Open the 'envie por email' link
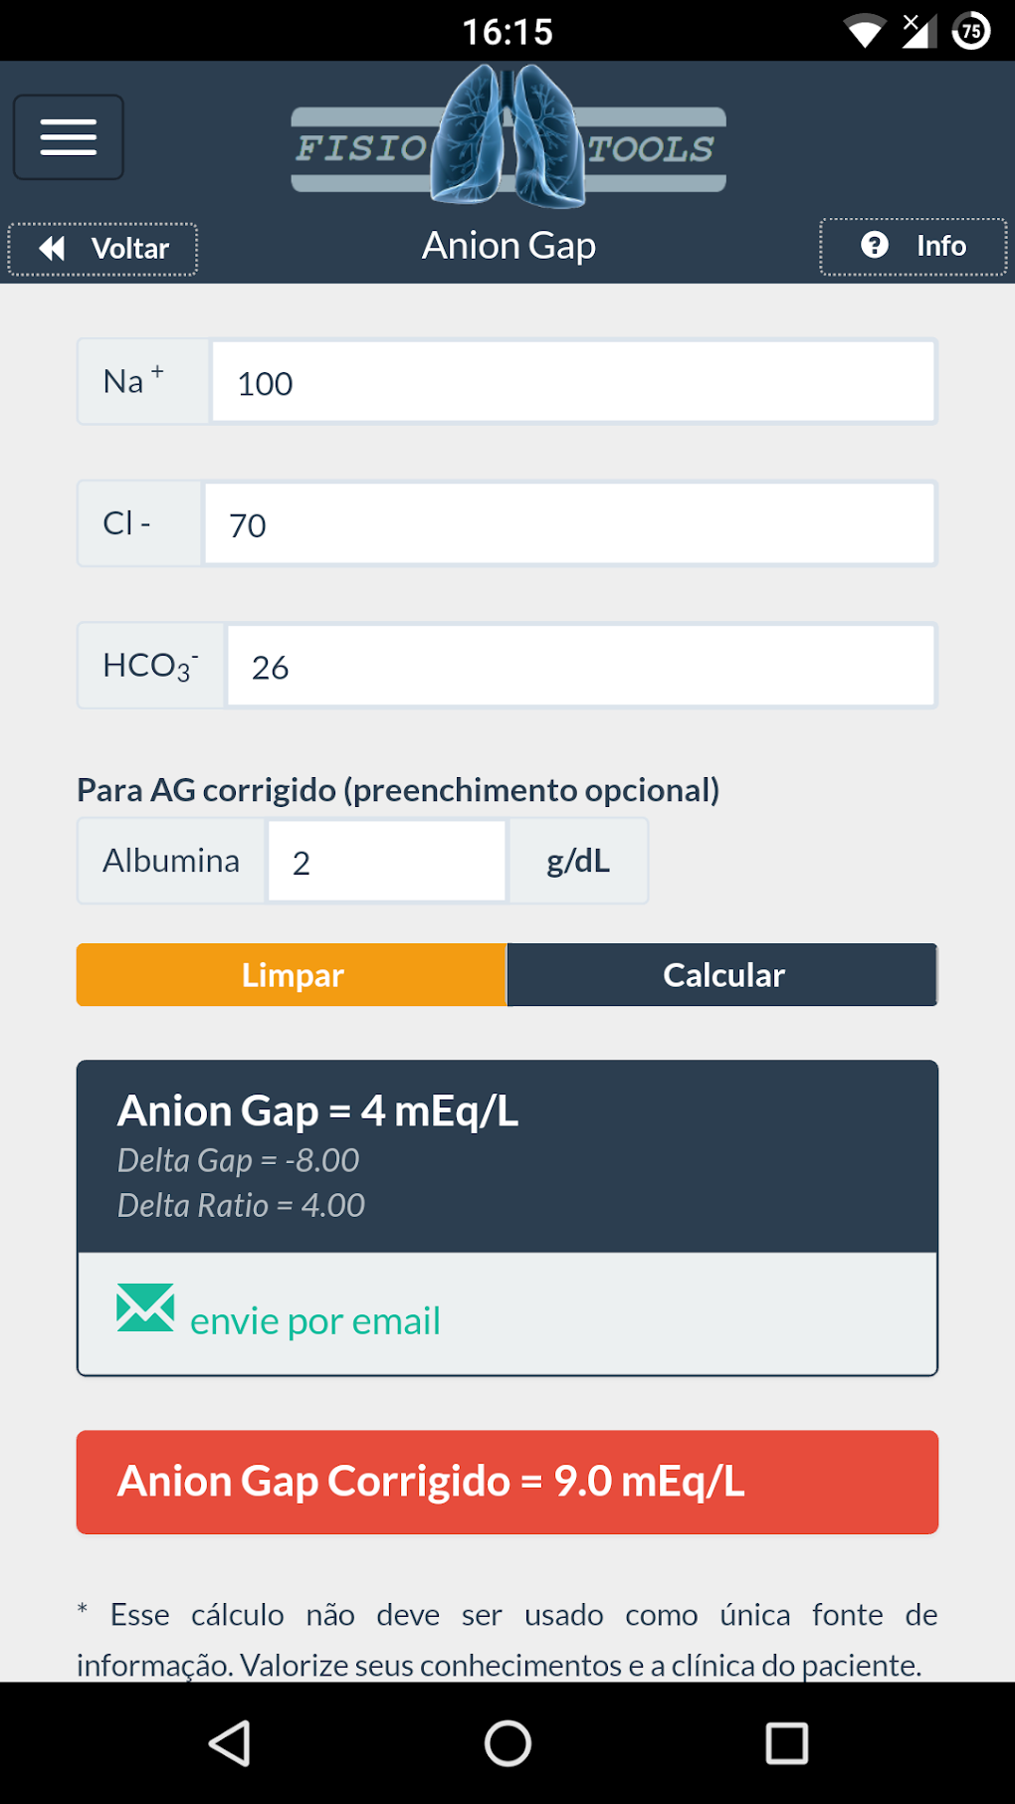 click(x=314, y=1321)
